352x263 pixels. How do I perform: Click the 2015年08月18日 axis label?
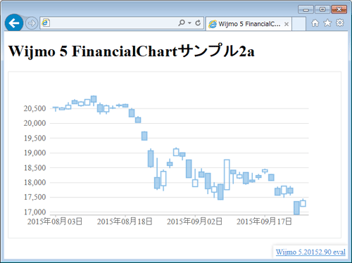pyautogui.click(x=125, y=222)
